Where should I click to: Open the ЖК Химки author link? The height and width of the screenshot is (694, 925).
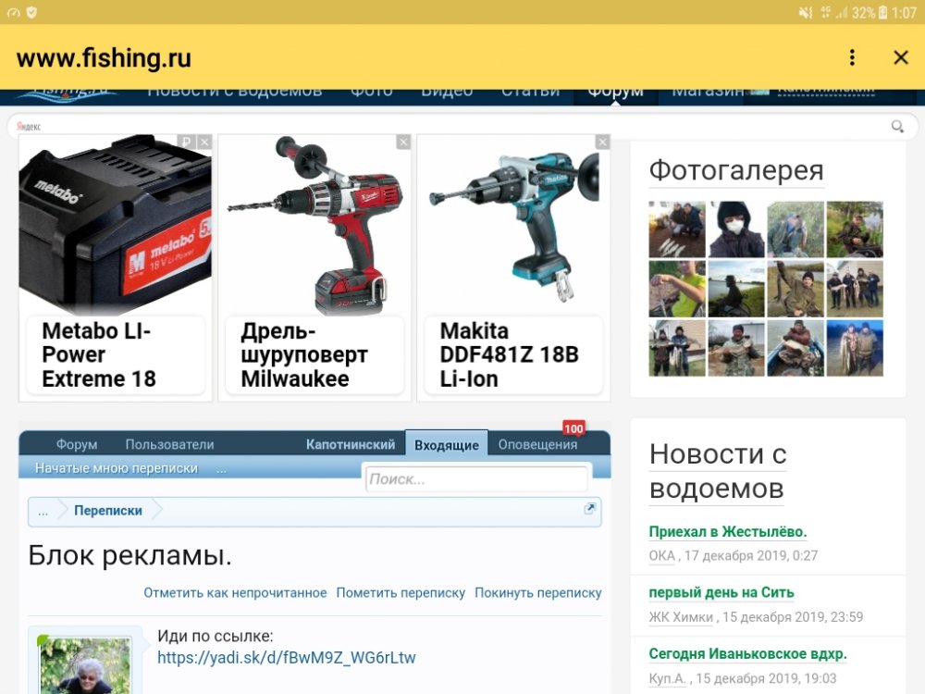click(x=681, y=617)
